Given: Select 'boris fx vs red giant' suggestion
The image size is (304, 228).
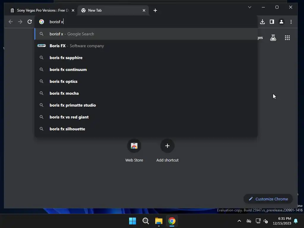Looking at the screenshot, I should (x=146, y=117).
